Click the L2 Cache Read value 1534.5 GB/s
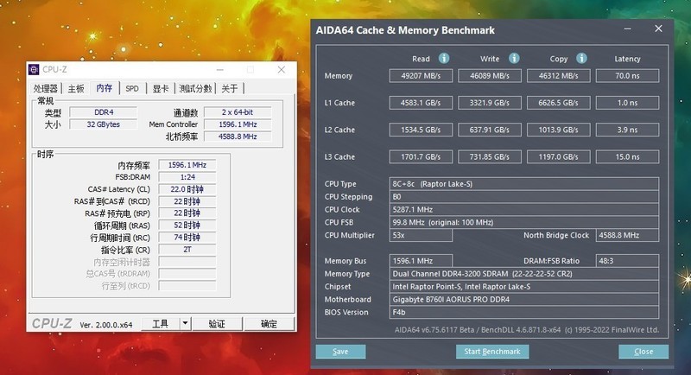691x375 pixels. tap(421, 130)
